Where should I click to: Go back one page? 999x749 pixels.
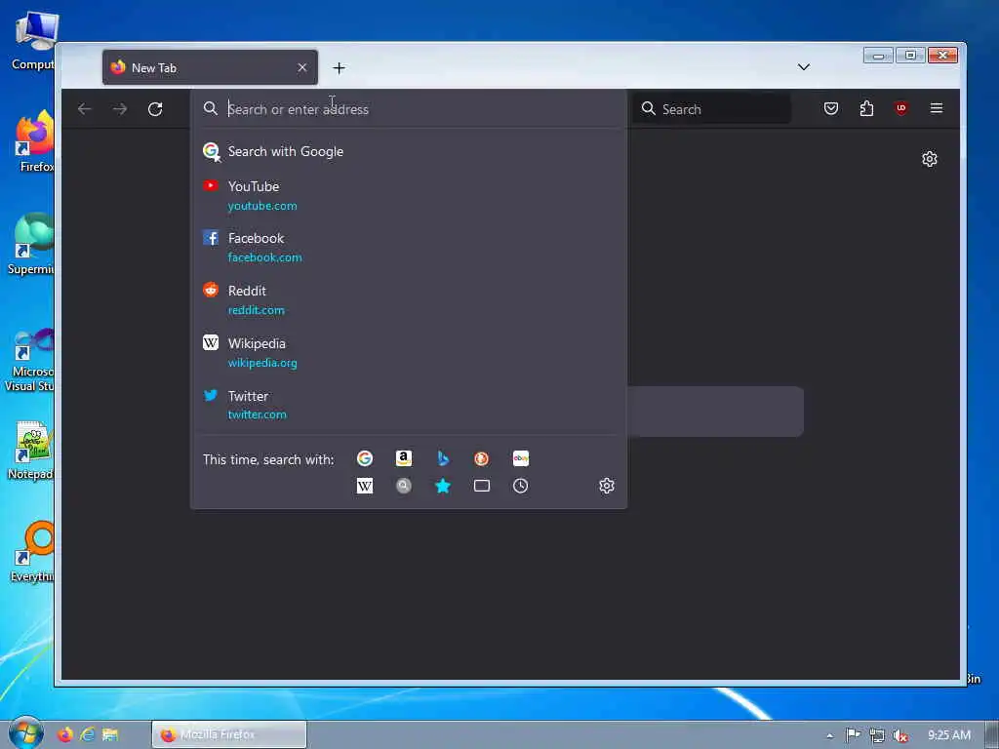point(84,109)
